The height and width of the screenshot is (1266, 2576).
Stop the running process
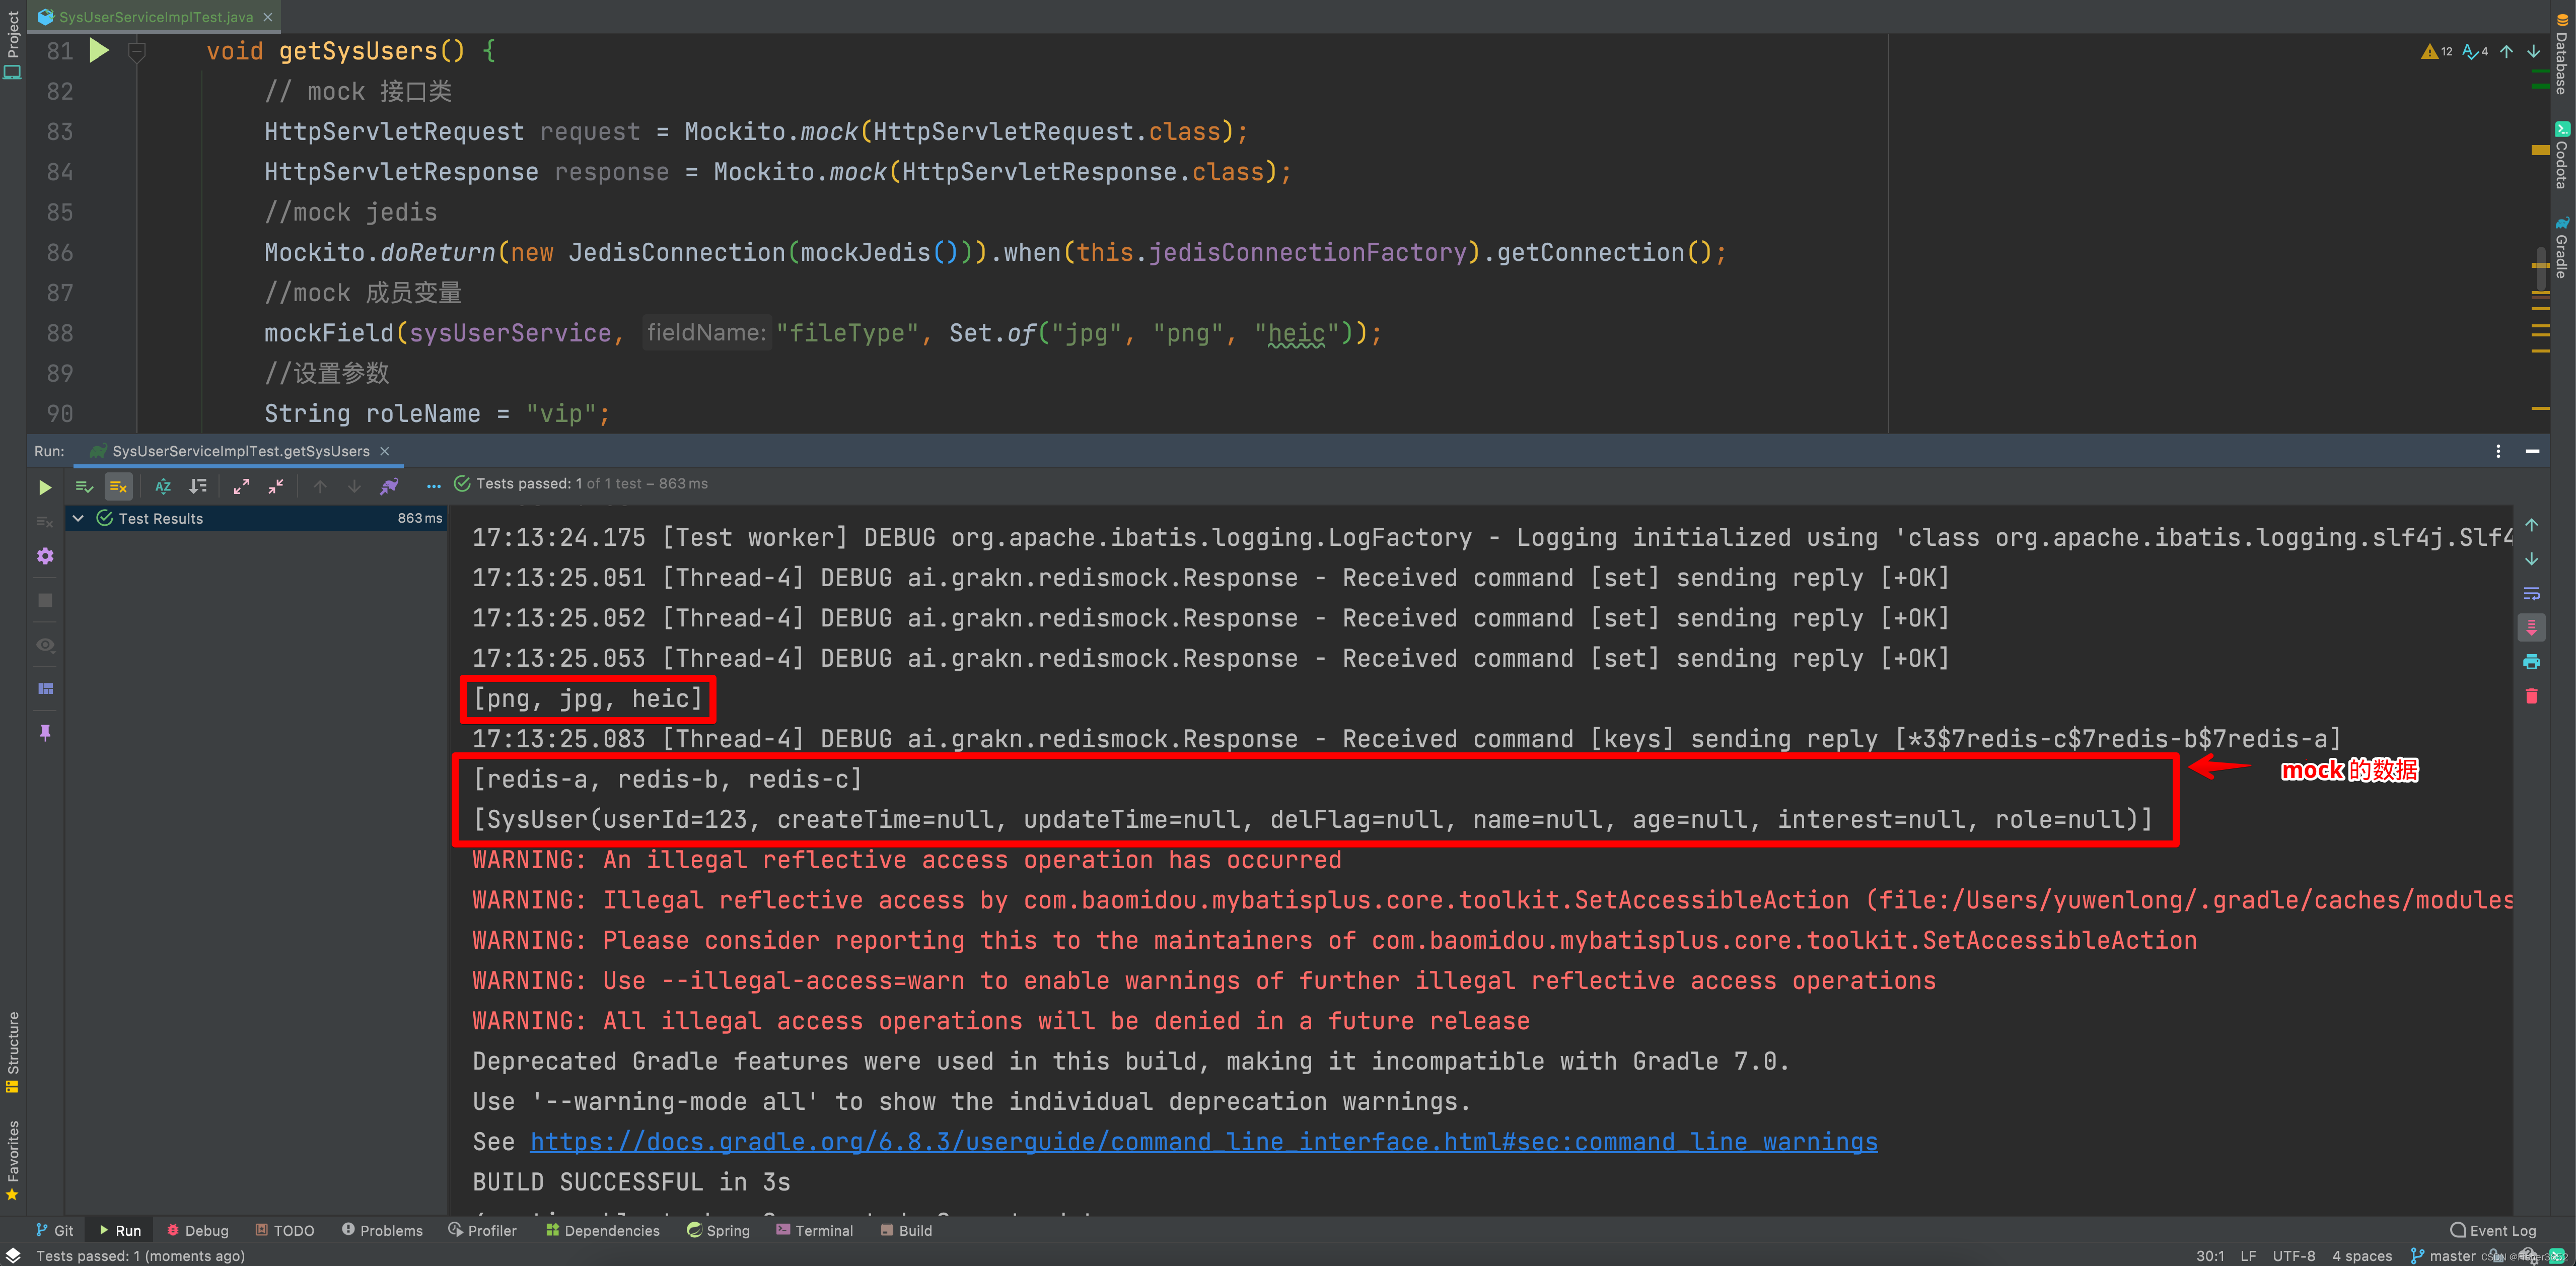[x=45, y=600]
